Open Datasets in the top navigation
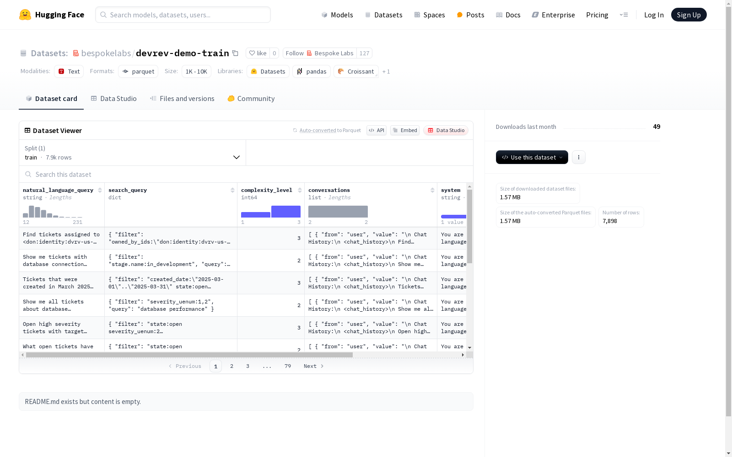 point(383,15)
